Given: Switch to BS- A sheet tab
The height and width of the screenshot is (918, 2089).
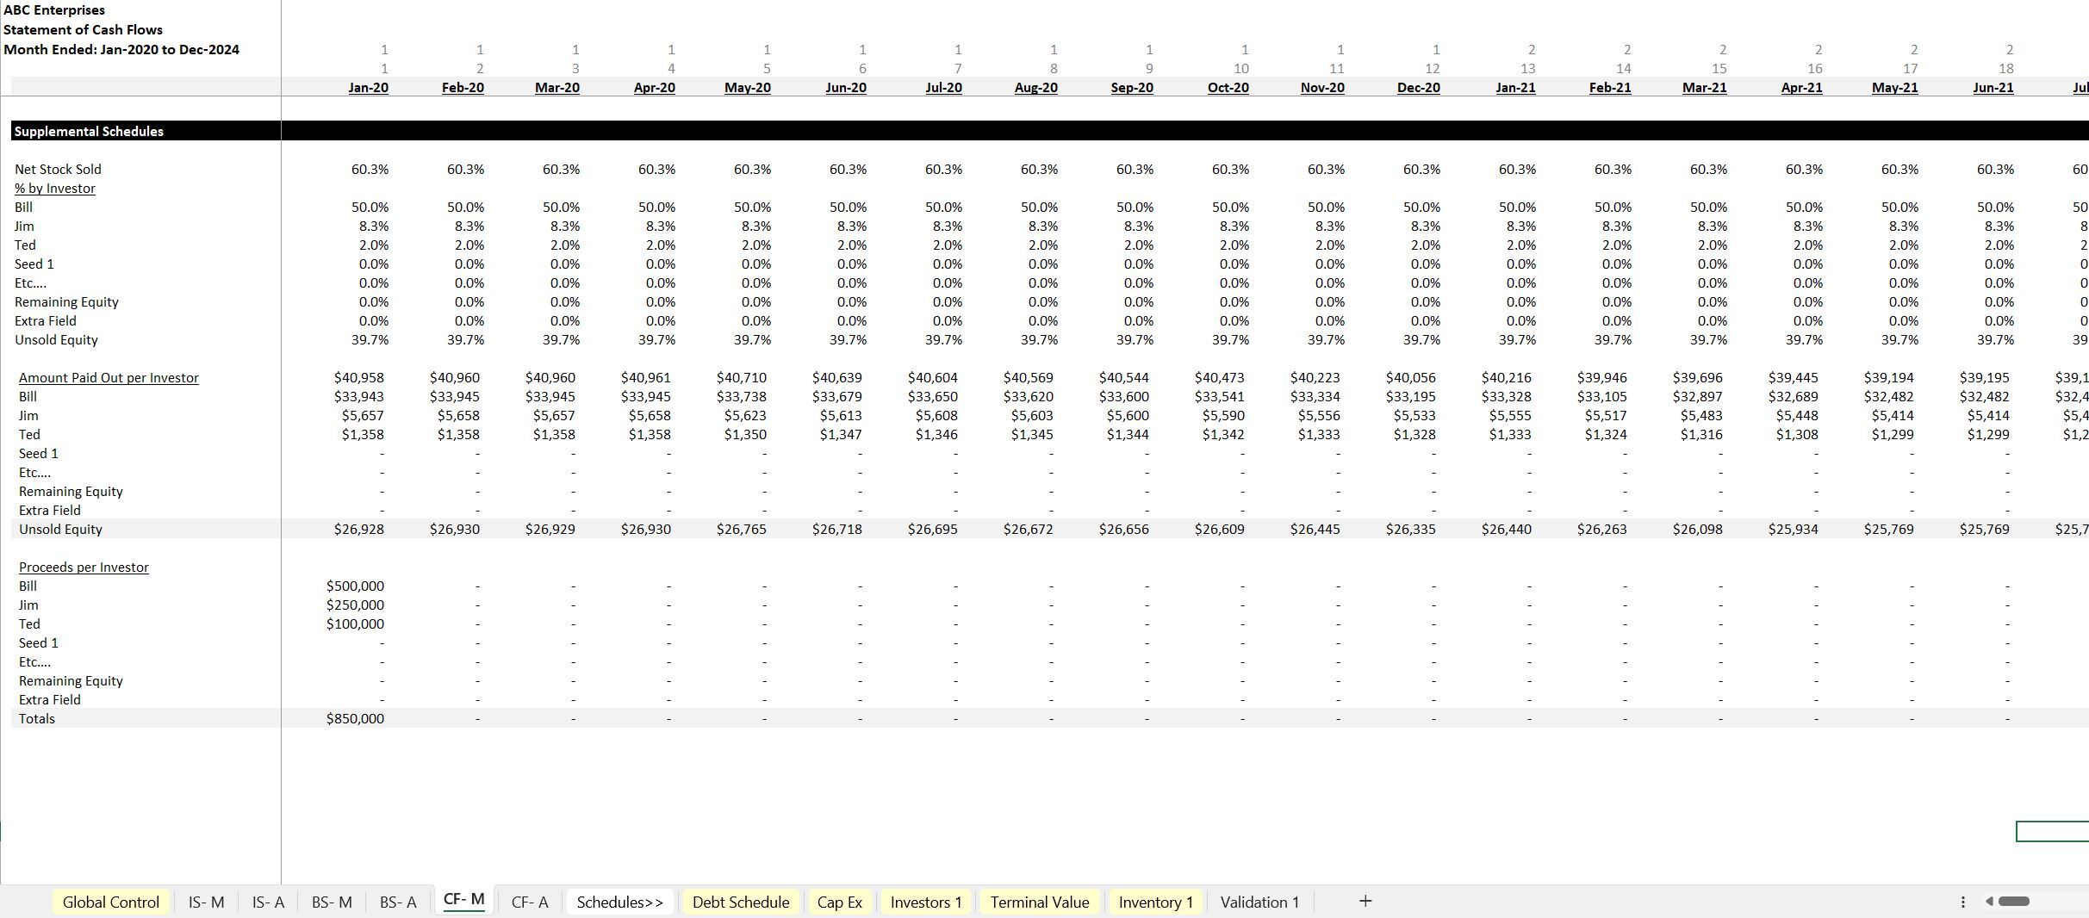Looking at the screenshot, I should point(398,902).
